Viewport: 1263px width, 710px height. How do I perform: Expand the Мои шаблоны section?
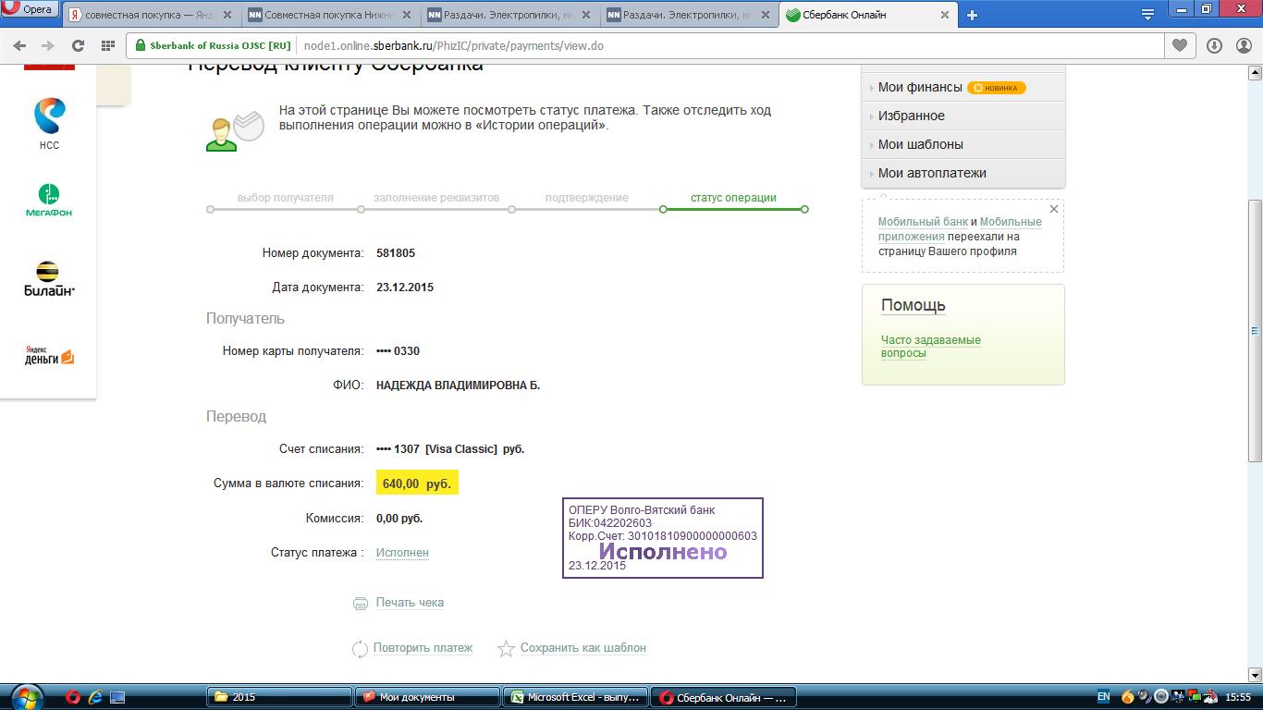920,144
